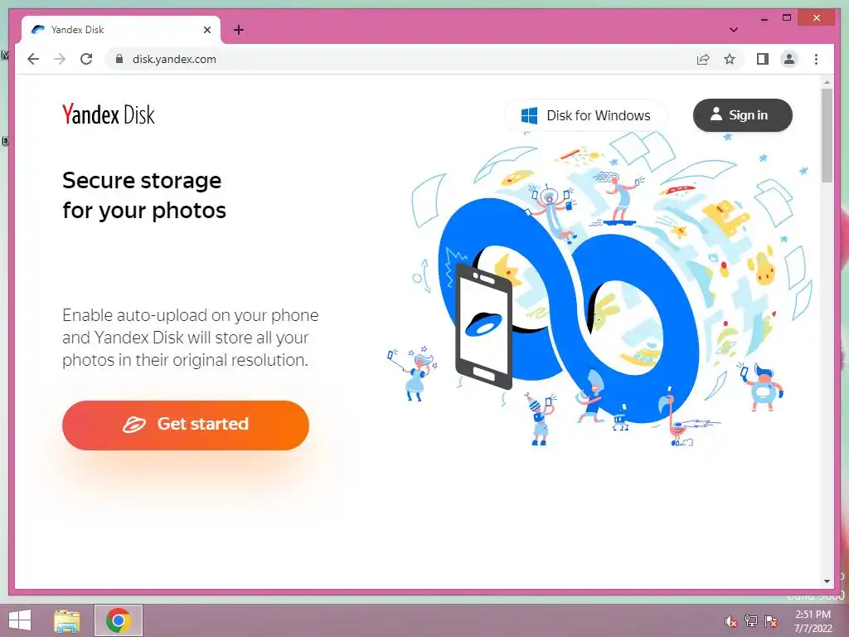
Task: Open a new tab with the plus button
Action: click(239, 30)
